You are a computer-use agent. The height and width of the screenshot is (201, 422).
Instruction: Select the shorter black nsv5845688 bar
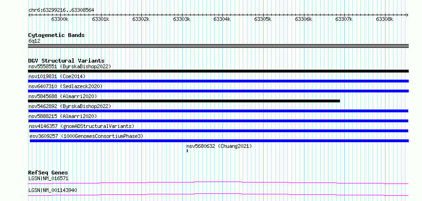(x=184, y=101)
